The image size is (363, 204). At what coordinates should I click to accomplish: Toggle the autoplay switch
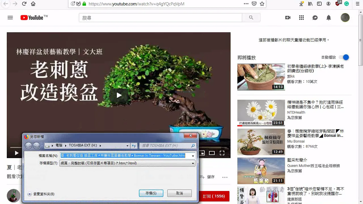pos(344,57)
